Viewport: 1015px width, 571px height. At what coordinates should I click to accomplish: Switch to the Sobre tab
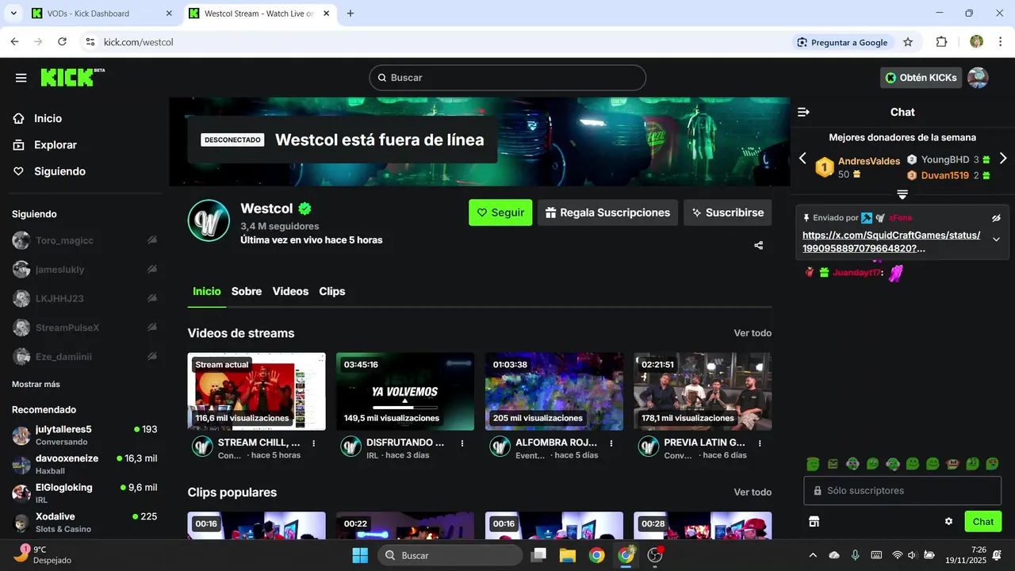[x=247, y=292]
